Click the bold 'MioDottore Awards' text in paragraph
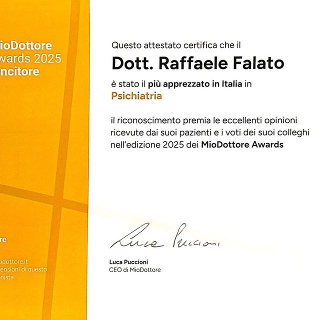The width and height of the screenshot is (320, 320). click(242, 144)
